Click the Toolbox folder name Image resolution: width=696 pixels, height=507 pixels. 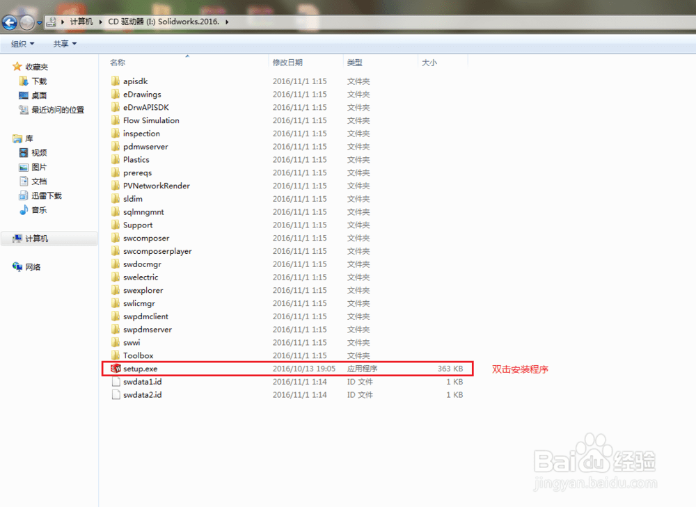coord(138,355)
